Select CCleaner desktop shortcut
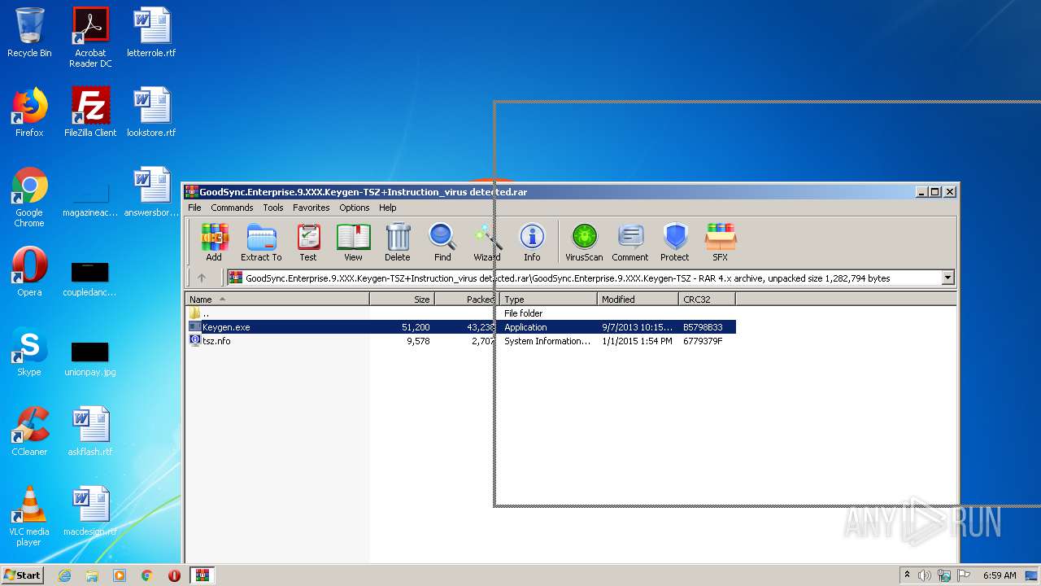The height and width of the screenshot is (586, 1041). tap(29, 432)
